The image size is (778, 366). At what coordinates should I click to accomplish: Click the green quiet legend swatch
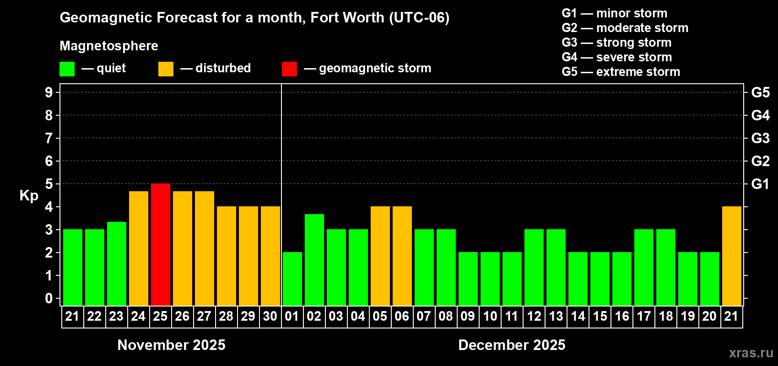(x=67, y=69)
